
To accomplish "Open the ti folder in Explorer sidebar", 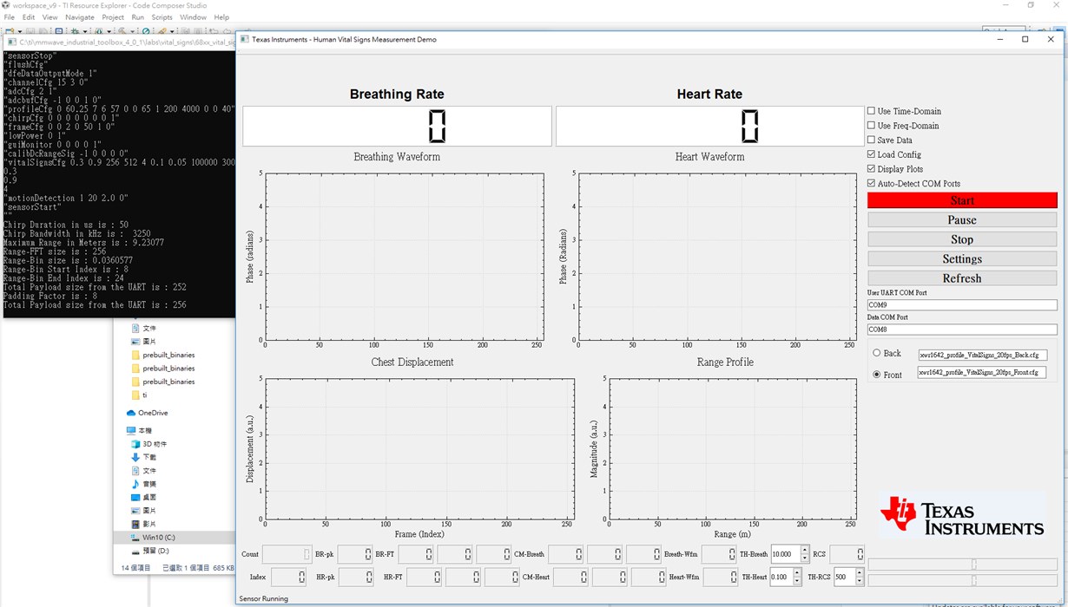I will [x=135, y=395].
